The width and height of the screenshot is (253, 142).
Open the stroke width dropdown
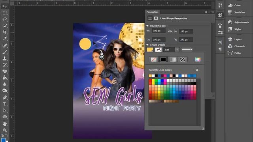pos(177,50)
